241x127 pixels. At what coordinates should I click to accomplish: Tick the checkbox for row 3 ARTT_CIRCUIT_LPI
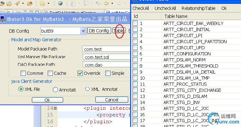tap(135, 35)
